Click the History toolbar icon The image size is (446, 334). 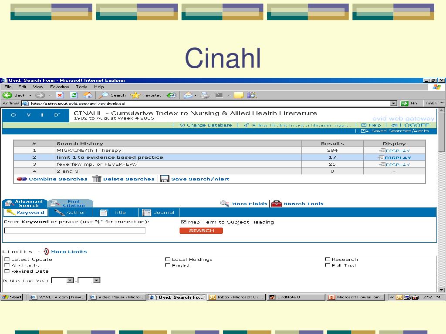pos(171,95)
